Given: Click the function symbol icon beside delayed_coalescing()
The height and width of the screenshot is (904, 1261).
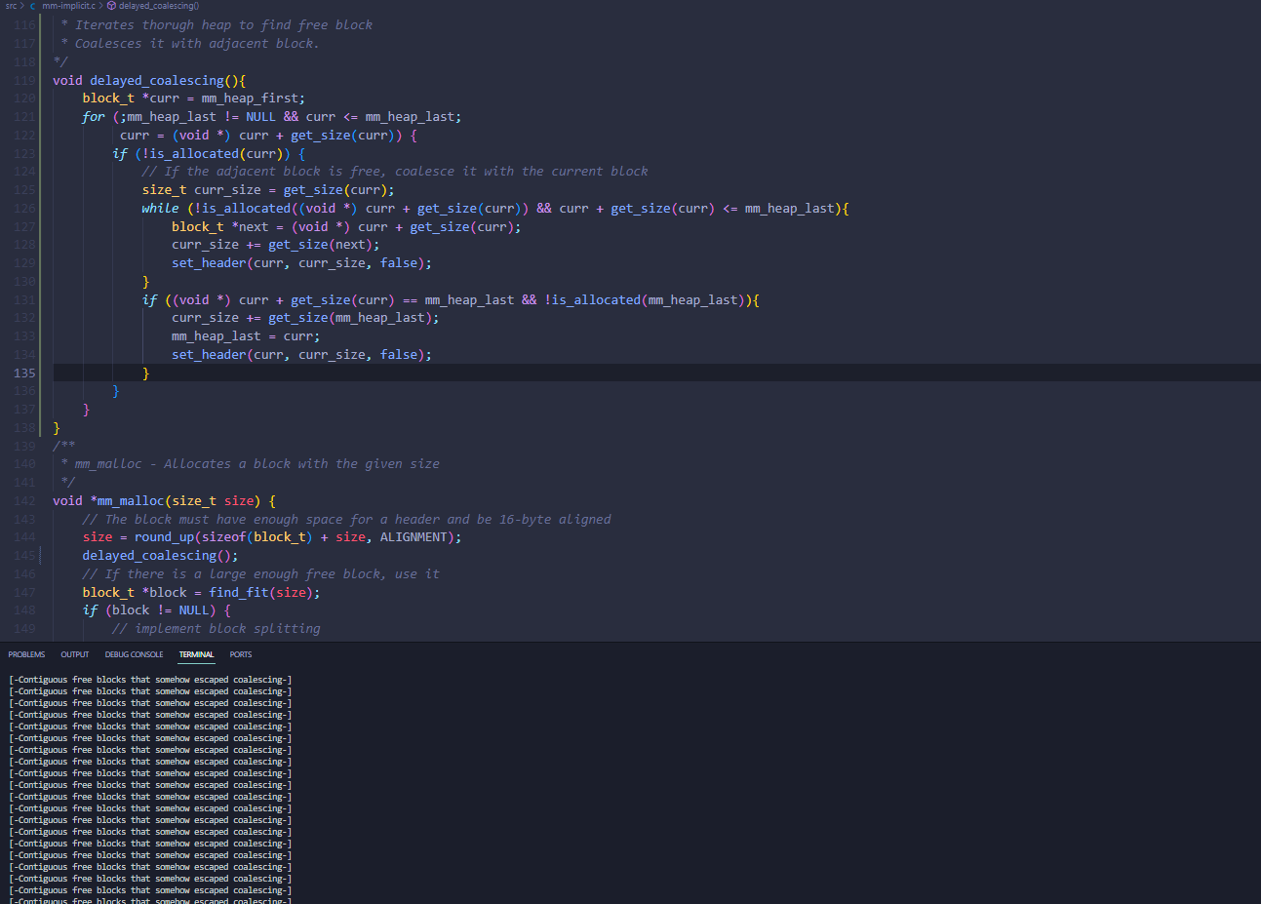Looking at the screenshot, I should click(111, 6).
